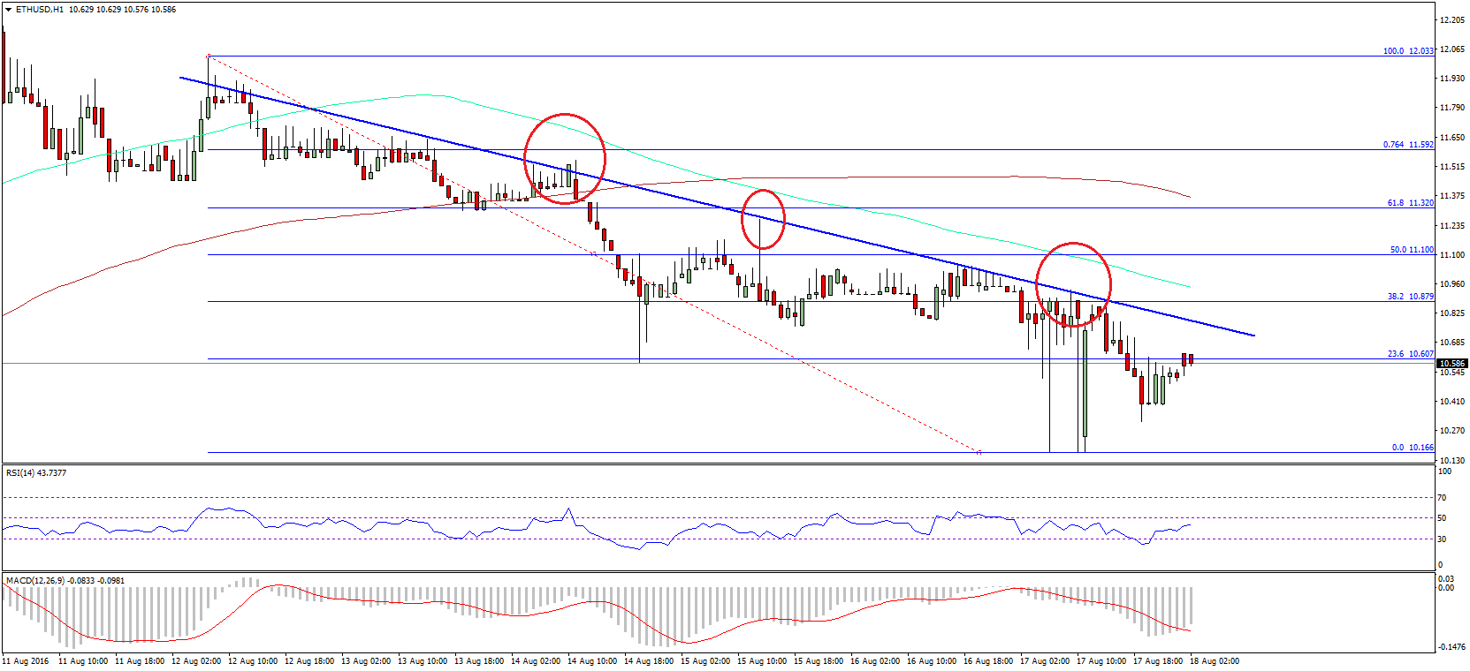Click the 11 Aug 2016 date label
Screen dimensions: 1470x671
[26, 661]
